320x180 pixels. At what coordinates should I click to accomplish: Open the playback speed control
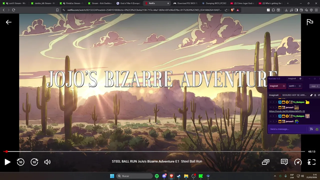(298, 162)
